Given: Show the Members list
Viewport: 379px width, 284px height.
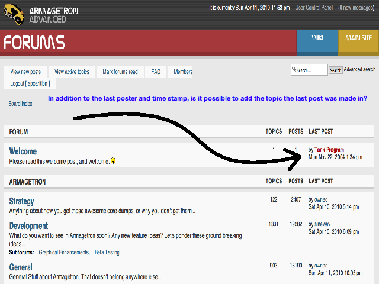Looking at the screenshot, I should click(x=183, y=72).
